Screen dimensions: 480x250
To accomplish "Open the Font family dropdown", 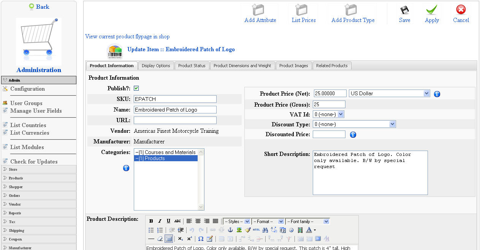I will (x=307, y=221).
